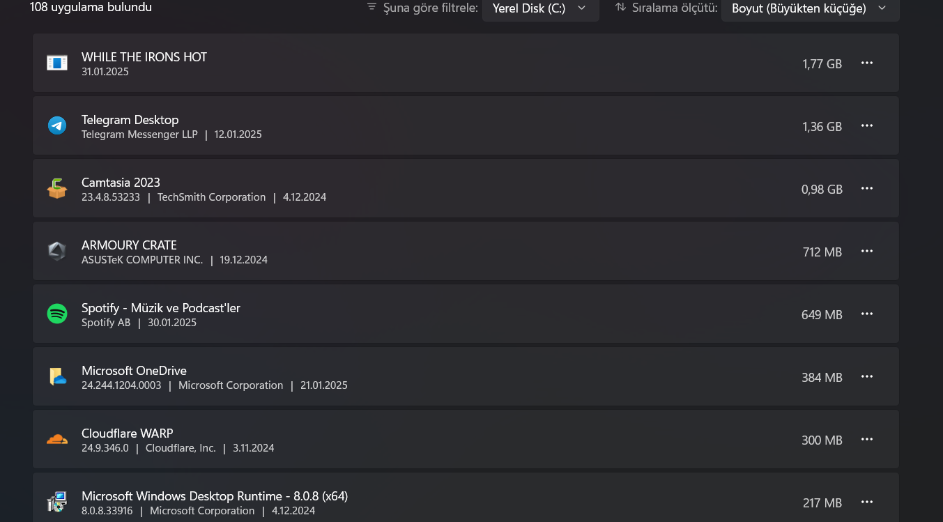This screenshot has height=522, width=943.
Task: Click the filter lines icon beside Şuna göre filtrele
Action: pos(372,8)
